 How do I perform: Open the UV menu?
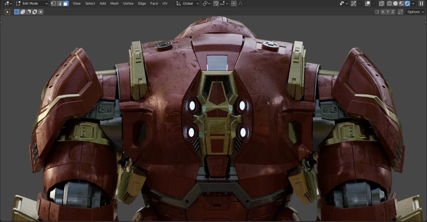(x=165, y=3)
